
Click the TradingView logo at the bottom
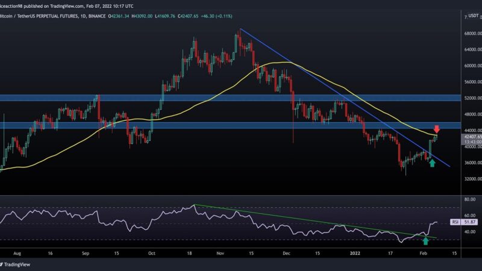pyautogui.click(x=16, y=264)
